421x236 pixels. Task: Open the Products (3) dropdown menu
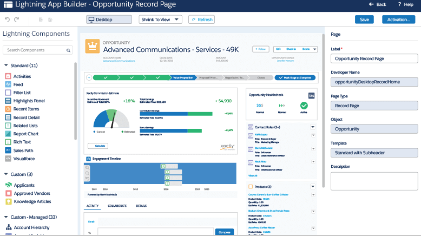313,187
